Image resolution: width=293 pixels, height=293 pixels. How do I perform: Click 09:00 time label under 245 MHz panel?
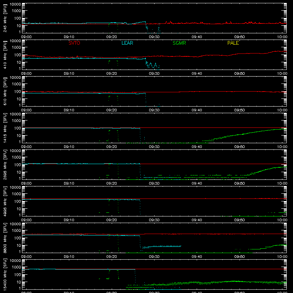[x=26, y=37]
